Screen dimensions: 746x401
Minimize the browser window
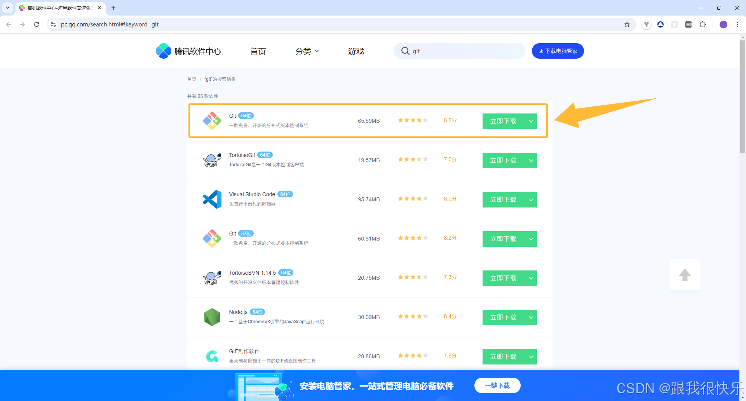pos(701,8)
